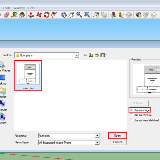The height and width of the screenshot is (160, 160).
Task: Click the Add Location icon
Action: point(96,15)
